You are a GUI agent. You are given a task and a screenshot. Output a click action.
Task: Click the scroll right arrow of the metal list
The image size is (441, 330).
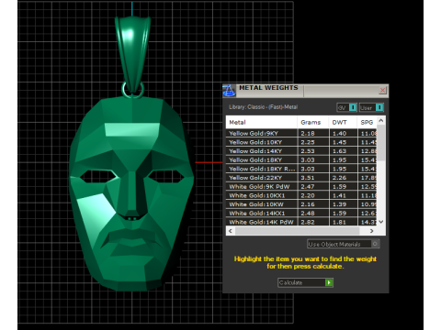tap(372, 231)
